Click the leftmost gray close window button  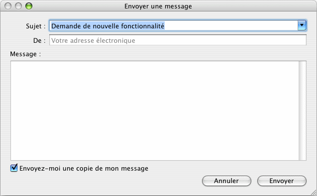pyautogui.click(x=8, y=6)
